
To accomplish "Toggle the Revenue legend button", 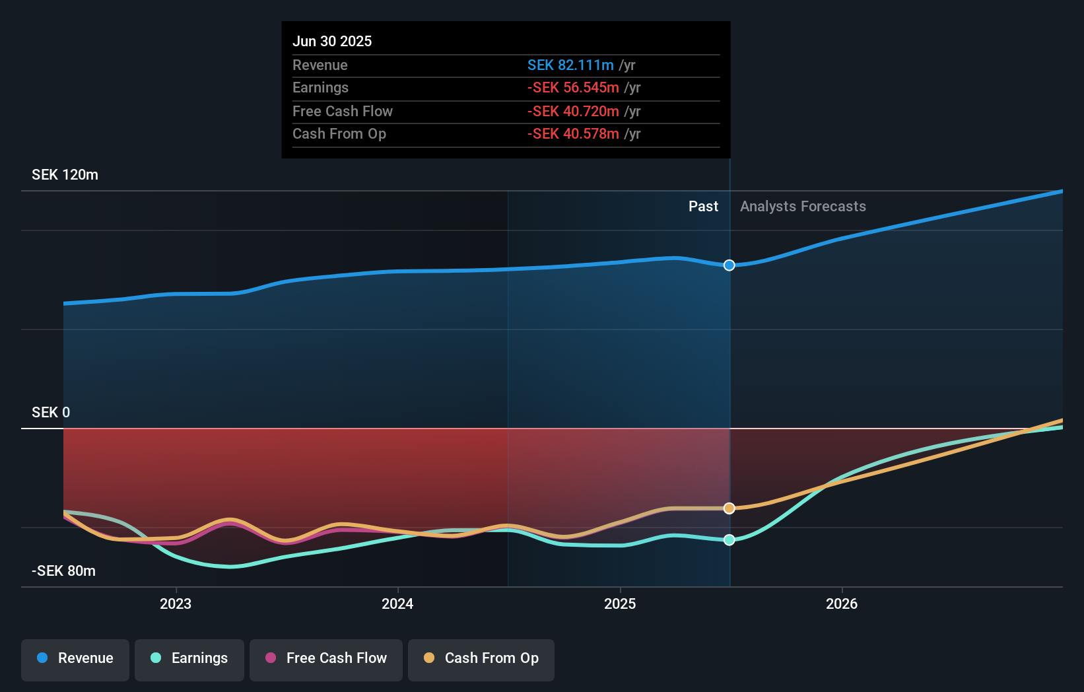I will click(x=75, y=660).
